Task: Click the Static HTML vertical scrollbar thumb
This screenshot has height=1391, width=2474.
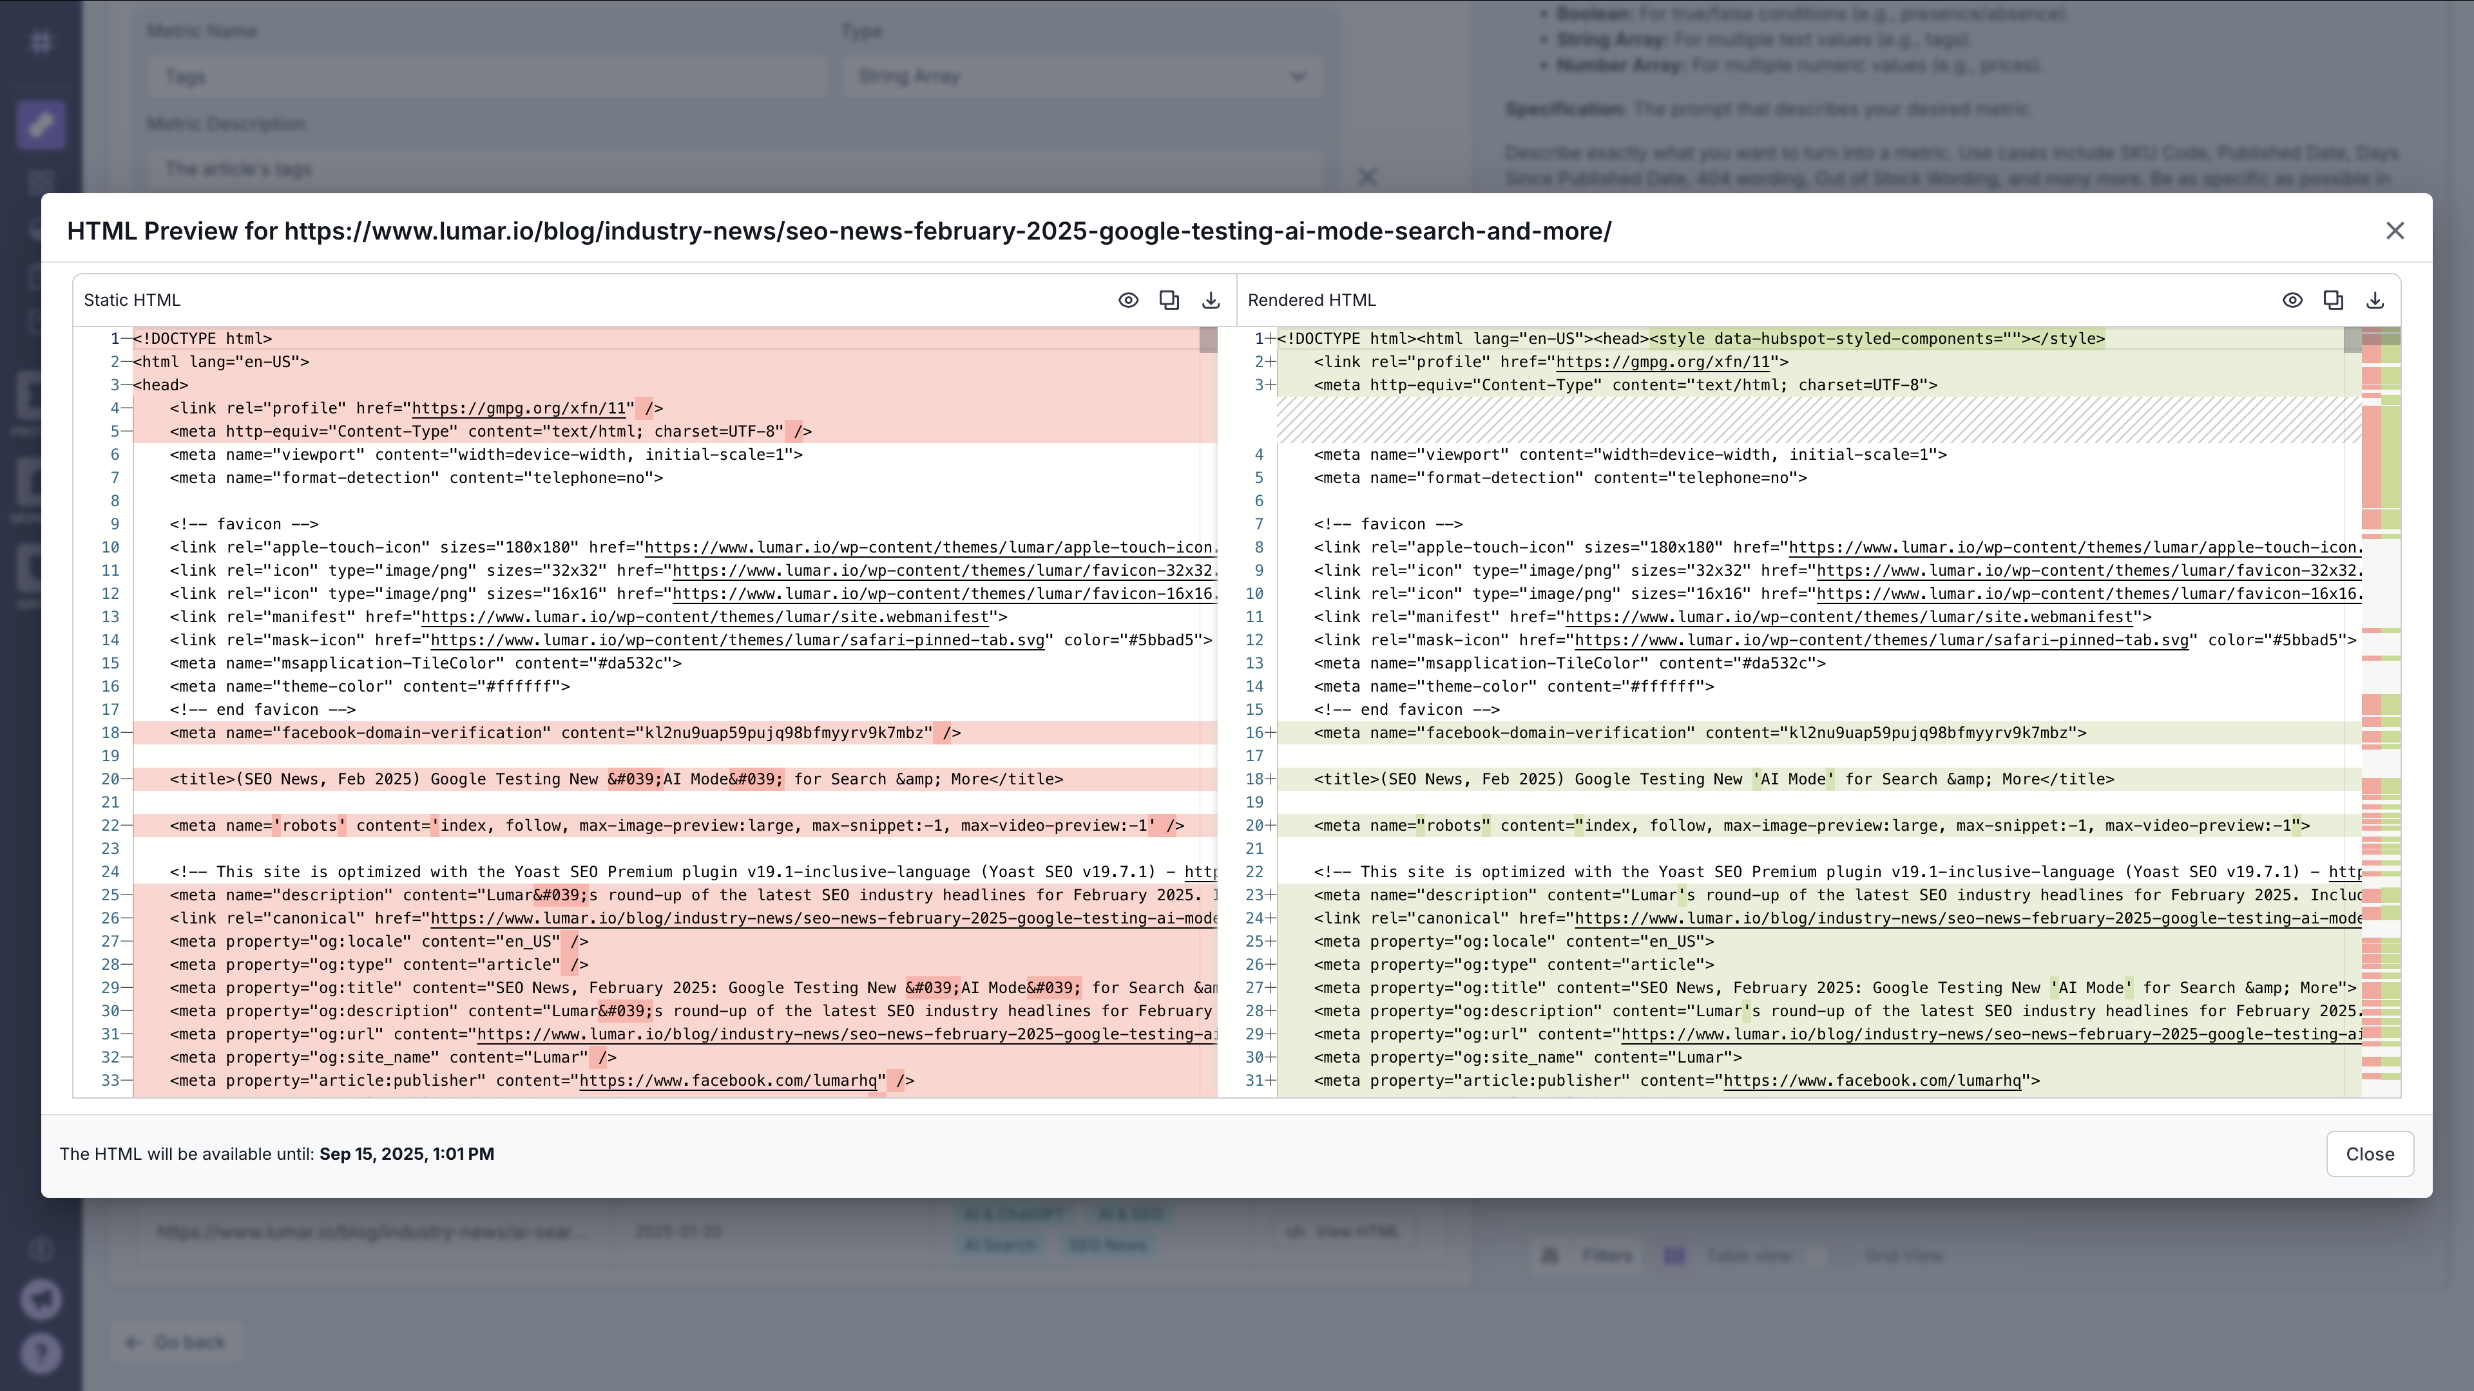Action: (1208, 340)
